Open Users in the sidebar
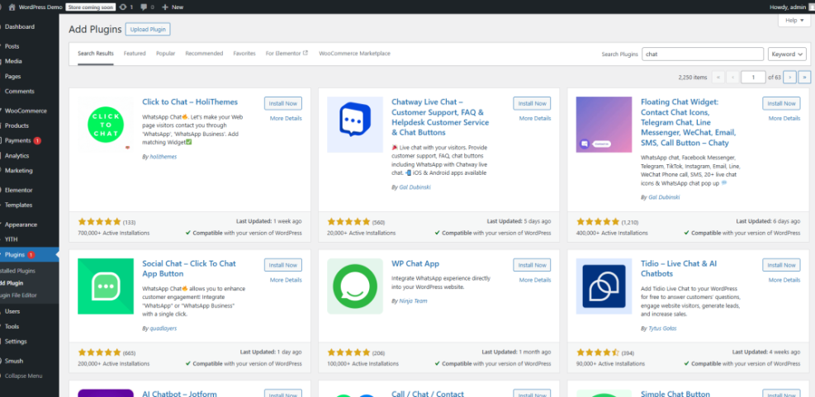The height and width of the screenshot is (397, 815). tap(12, 311)
